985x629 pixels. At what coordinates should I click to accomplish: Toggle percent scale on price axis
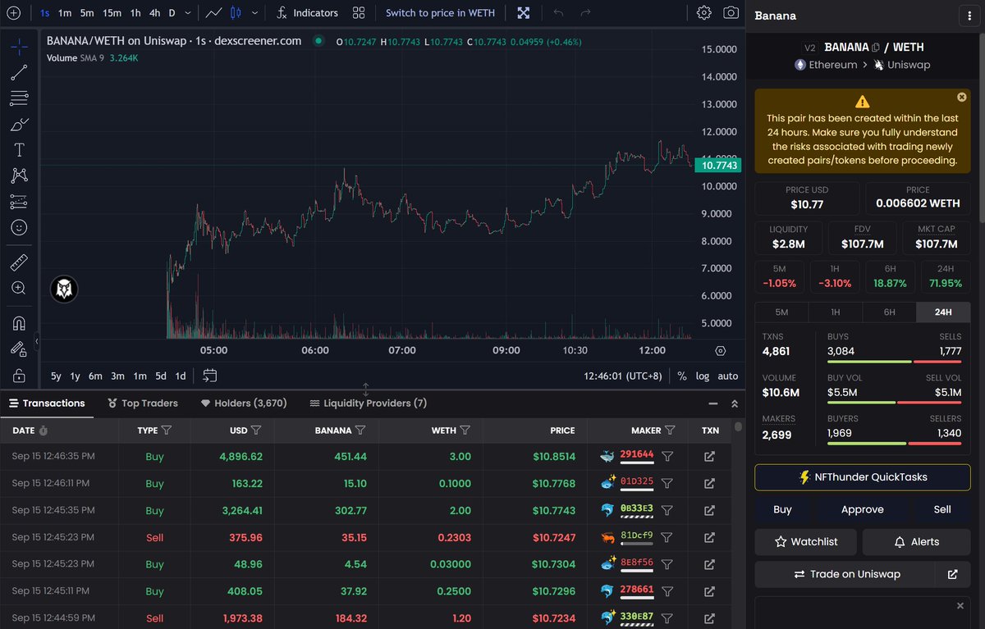(681, 376)
